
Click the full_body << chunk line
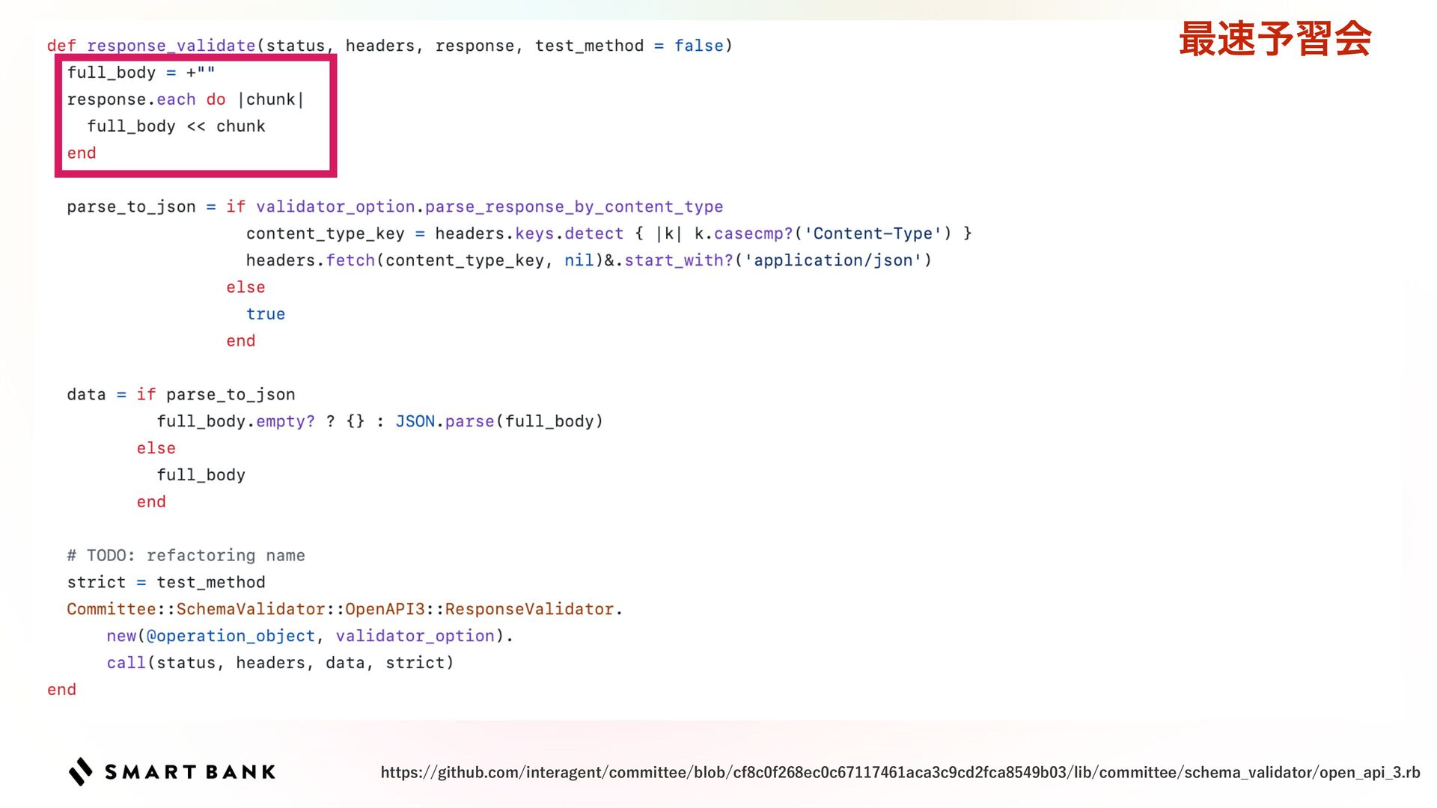[x=176, y=126]
